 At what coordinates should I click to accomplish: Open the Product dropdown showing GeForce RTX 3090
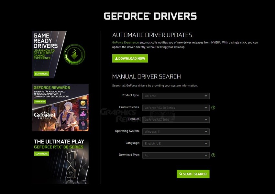[x=176, y=120]
